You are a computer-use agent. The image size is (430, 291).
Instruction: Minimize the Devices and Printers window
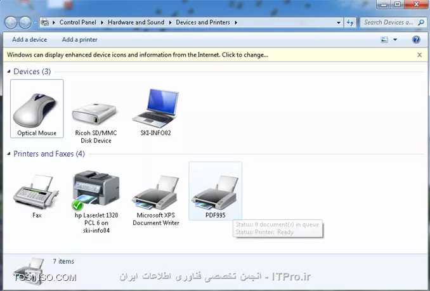click(x=383, y=4)
